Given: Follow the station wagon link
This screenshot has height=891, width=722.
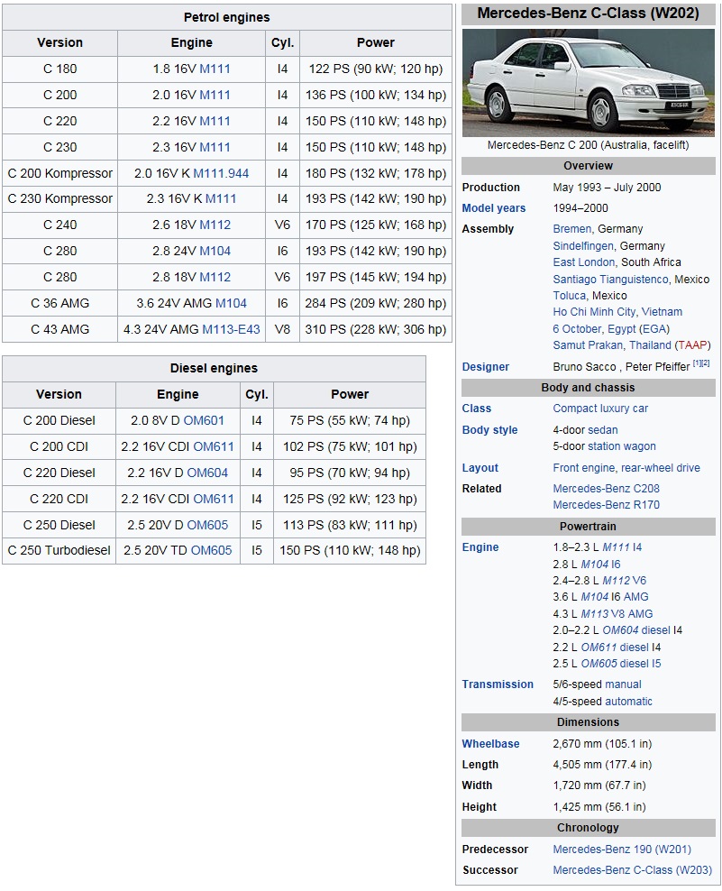Looking at the screenshot, I should coord(622,446).
